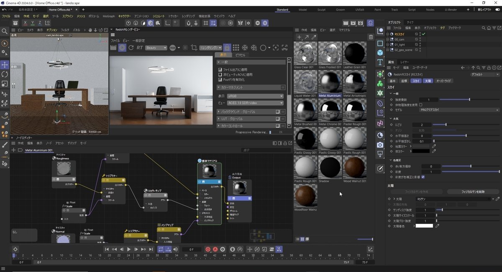502x272 pixels.
Task: Click the フィジカルサンを削除 button
Action: [x=474, y=191]
